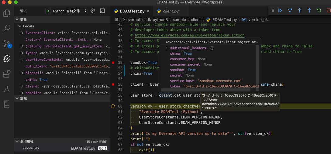Click the 60:1 position badge in call stack
The height and width of the screenshot is (154, 331).
tap(103, 149)
